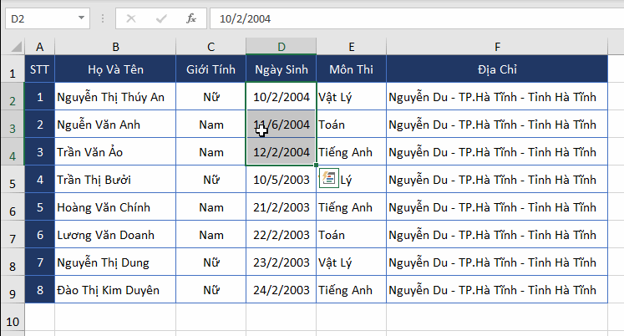Select the column F header

coord(496,46)
